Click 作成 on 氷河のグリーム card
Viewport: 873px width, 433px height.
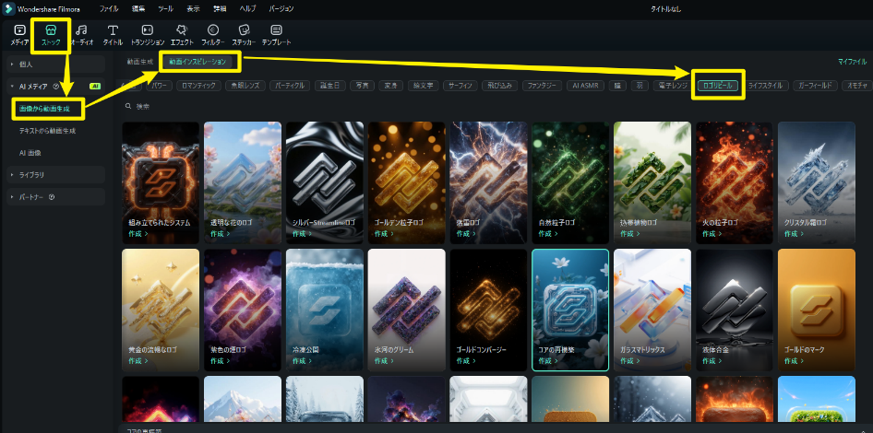pyautogui.click(x=384, y=361)
